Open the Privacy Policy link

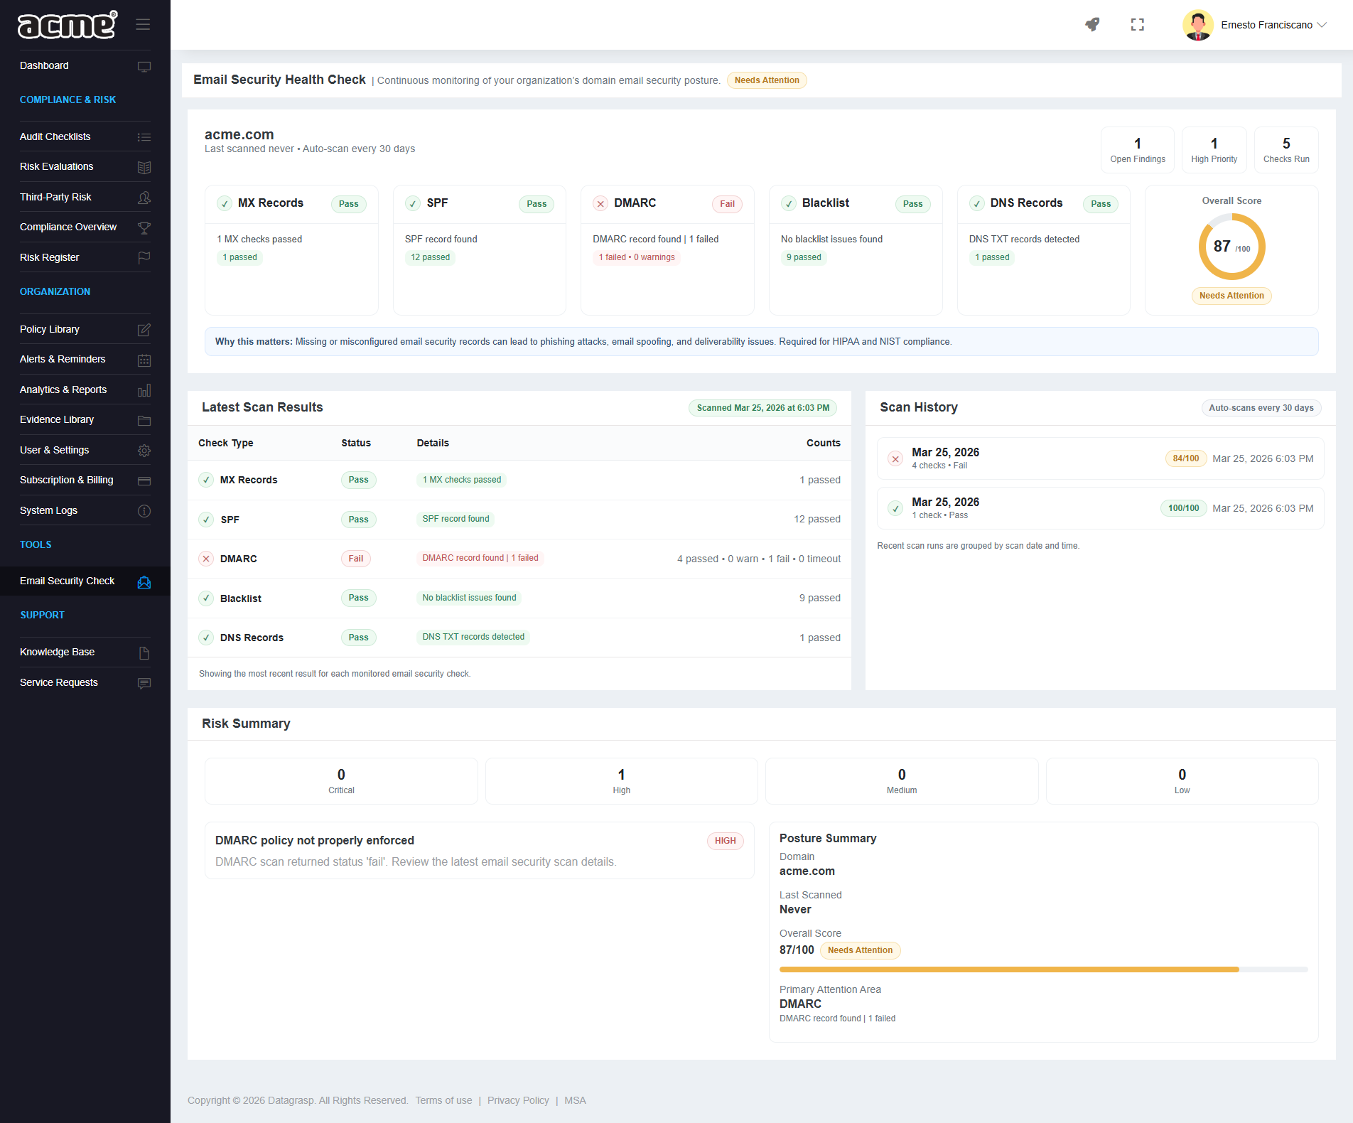click(518, 1100)
